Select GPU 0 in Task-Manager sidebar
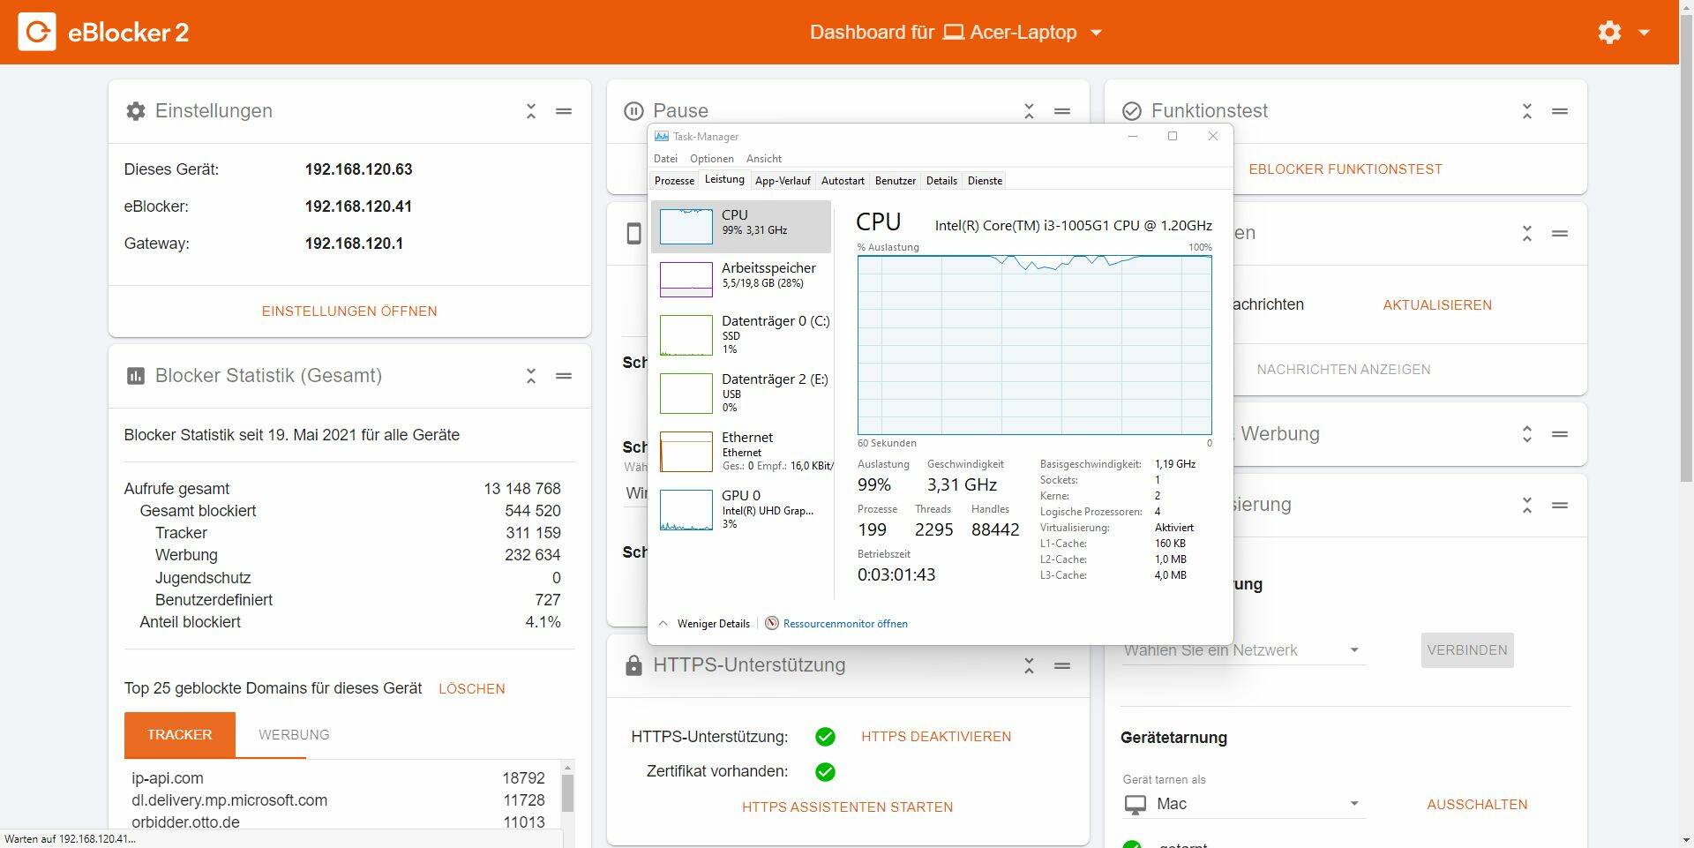 point(741,509)
